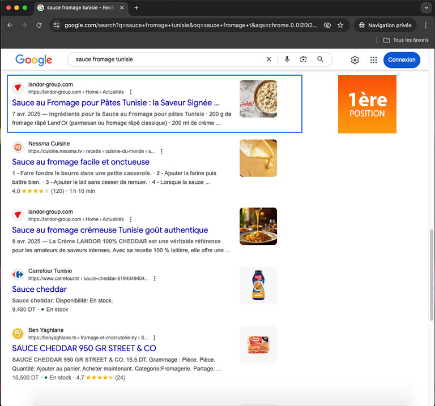Open the Tous les favoris bookmarks folder

pyautogui.click(x=406, y=40)
